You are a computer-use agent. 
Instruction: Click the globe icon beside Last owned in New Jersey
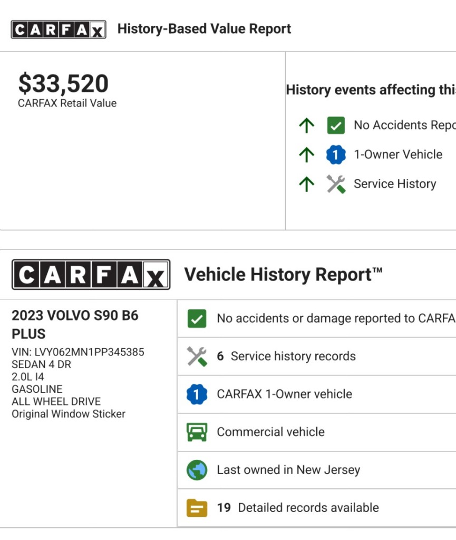(x=197, y=470)
